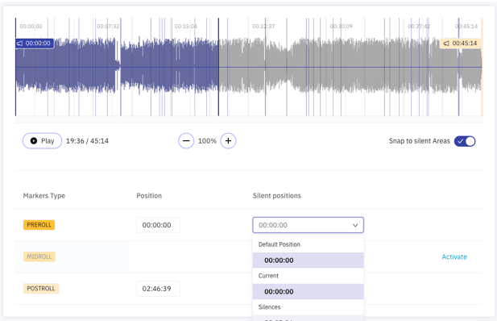Viewport: 497px width, 321px height.
Task: Click the MIDROLL marker badge
Action: point(39,256)
